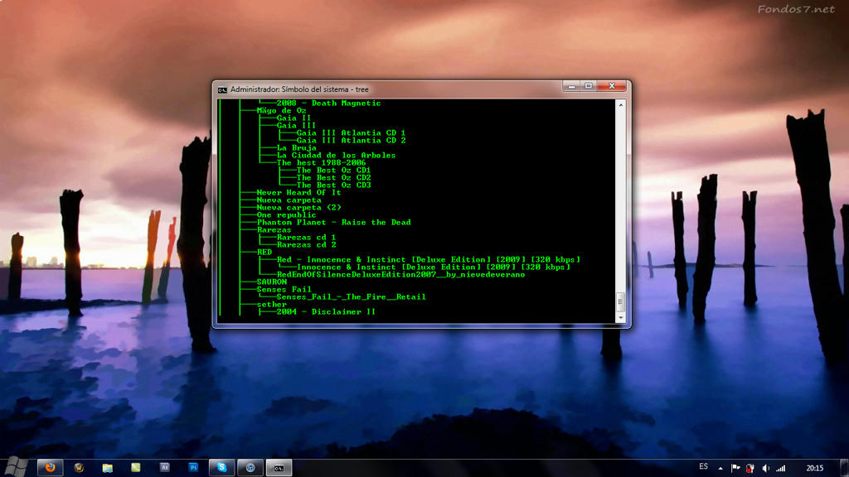This screenshot has width=849, height=477.
Task: Click the 'sether' folder line
Action: 272,305
